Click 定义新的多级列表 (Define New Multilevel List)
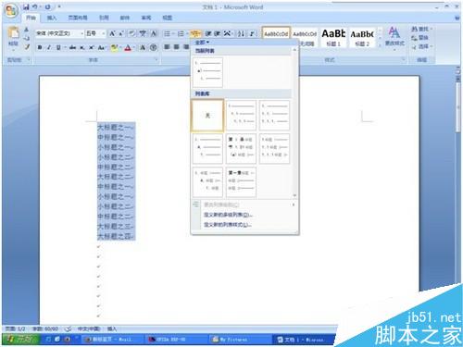This screenshot has height=347, width=463. [x=228, y=215]
